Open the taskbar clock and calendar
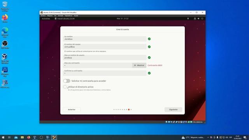249x140 pixels. point(237,137)
